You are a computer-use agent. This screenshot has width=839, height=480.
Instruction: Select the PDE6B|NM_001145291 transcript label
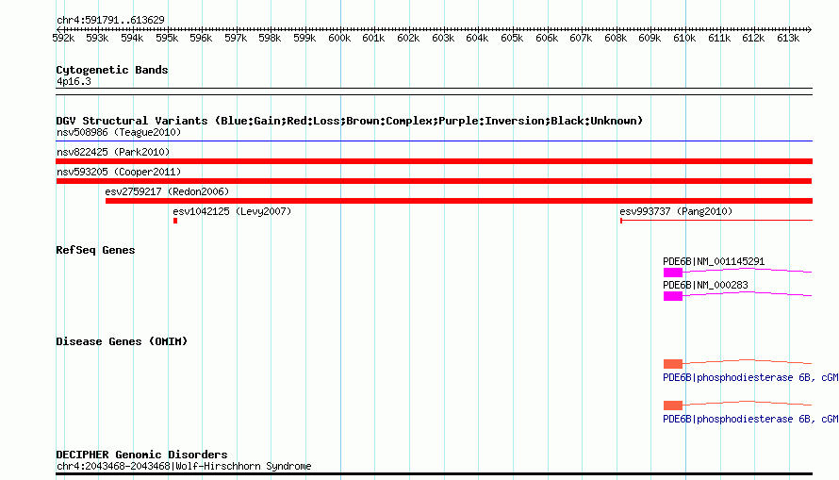tap(714, 261)
